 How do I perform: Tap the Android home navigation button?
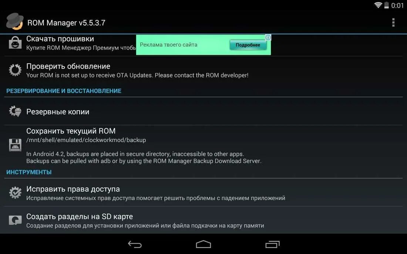tap(203, 244)
